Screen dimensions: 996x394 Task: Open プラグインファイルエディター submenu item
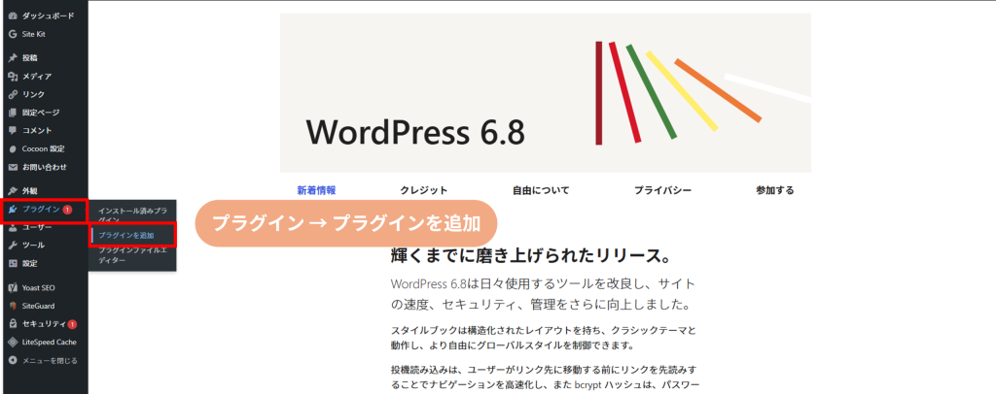(132, 255)
